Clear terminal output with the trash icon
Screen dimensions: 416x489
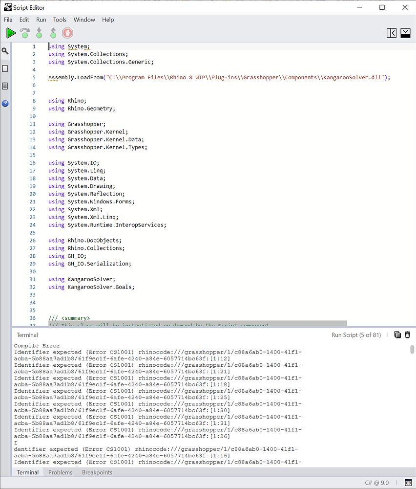click(408, 335)
